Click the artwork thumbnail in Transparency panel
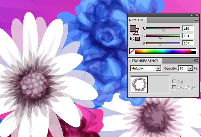 click(x=139, y=85)
